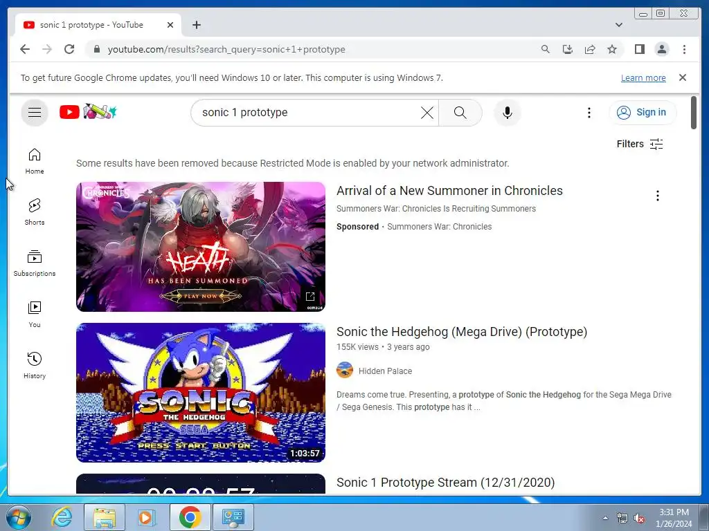Open Windows Media Player from the taskbar
Viewport: 709px width, 531px height.
pos(145,517)
